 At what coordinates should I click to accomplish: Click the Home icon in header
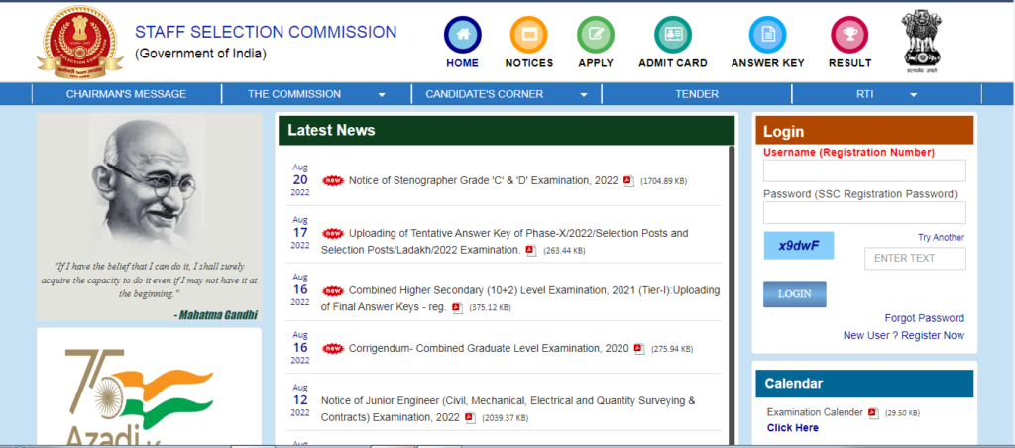[x=462, y=35]
